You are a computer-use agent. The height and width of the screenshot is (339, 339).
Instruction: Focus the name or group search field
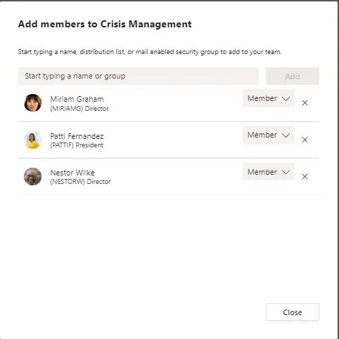[x=139, y=76]
